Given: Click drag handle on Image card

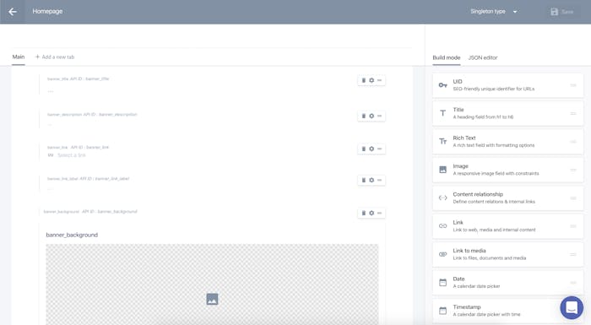Looking at the screenshot, I should coord(573,170).
